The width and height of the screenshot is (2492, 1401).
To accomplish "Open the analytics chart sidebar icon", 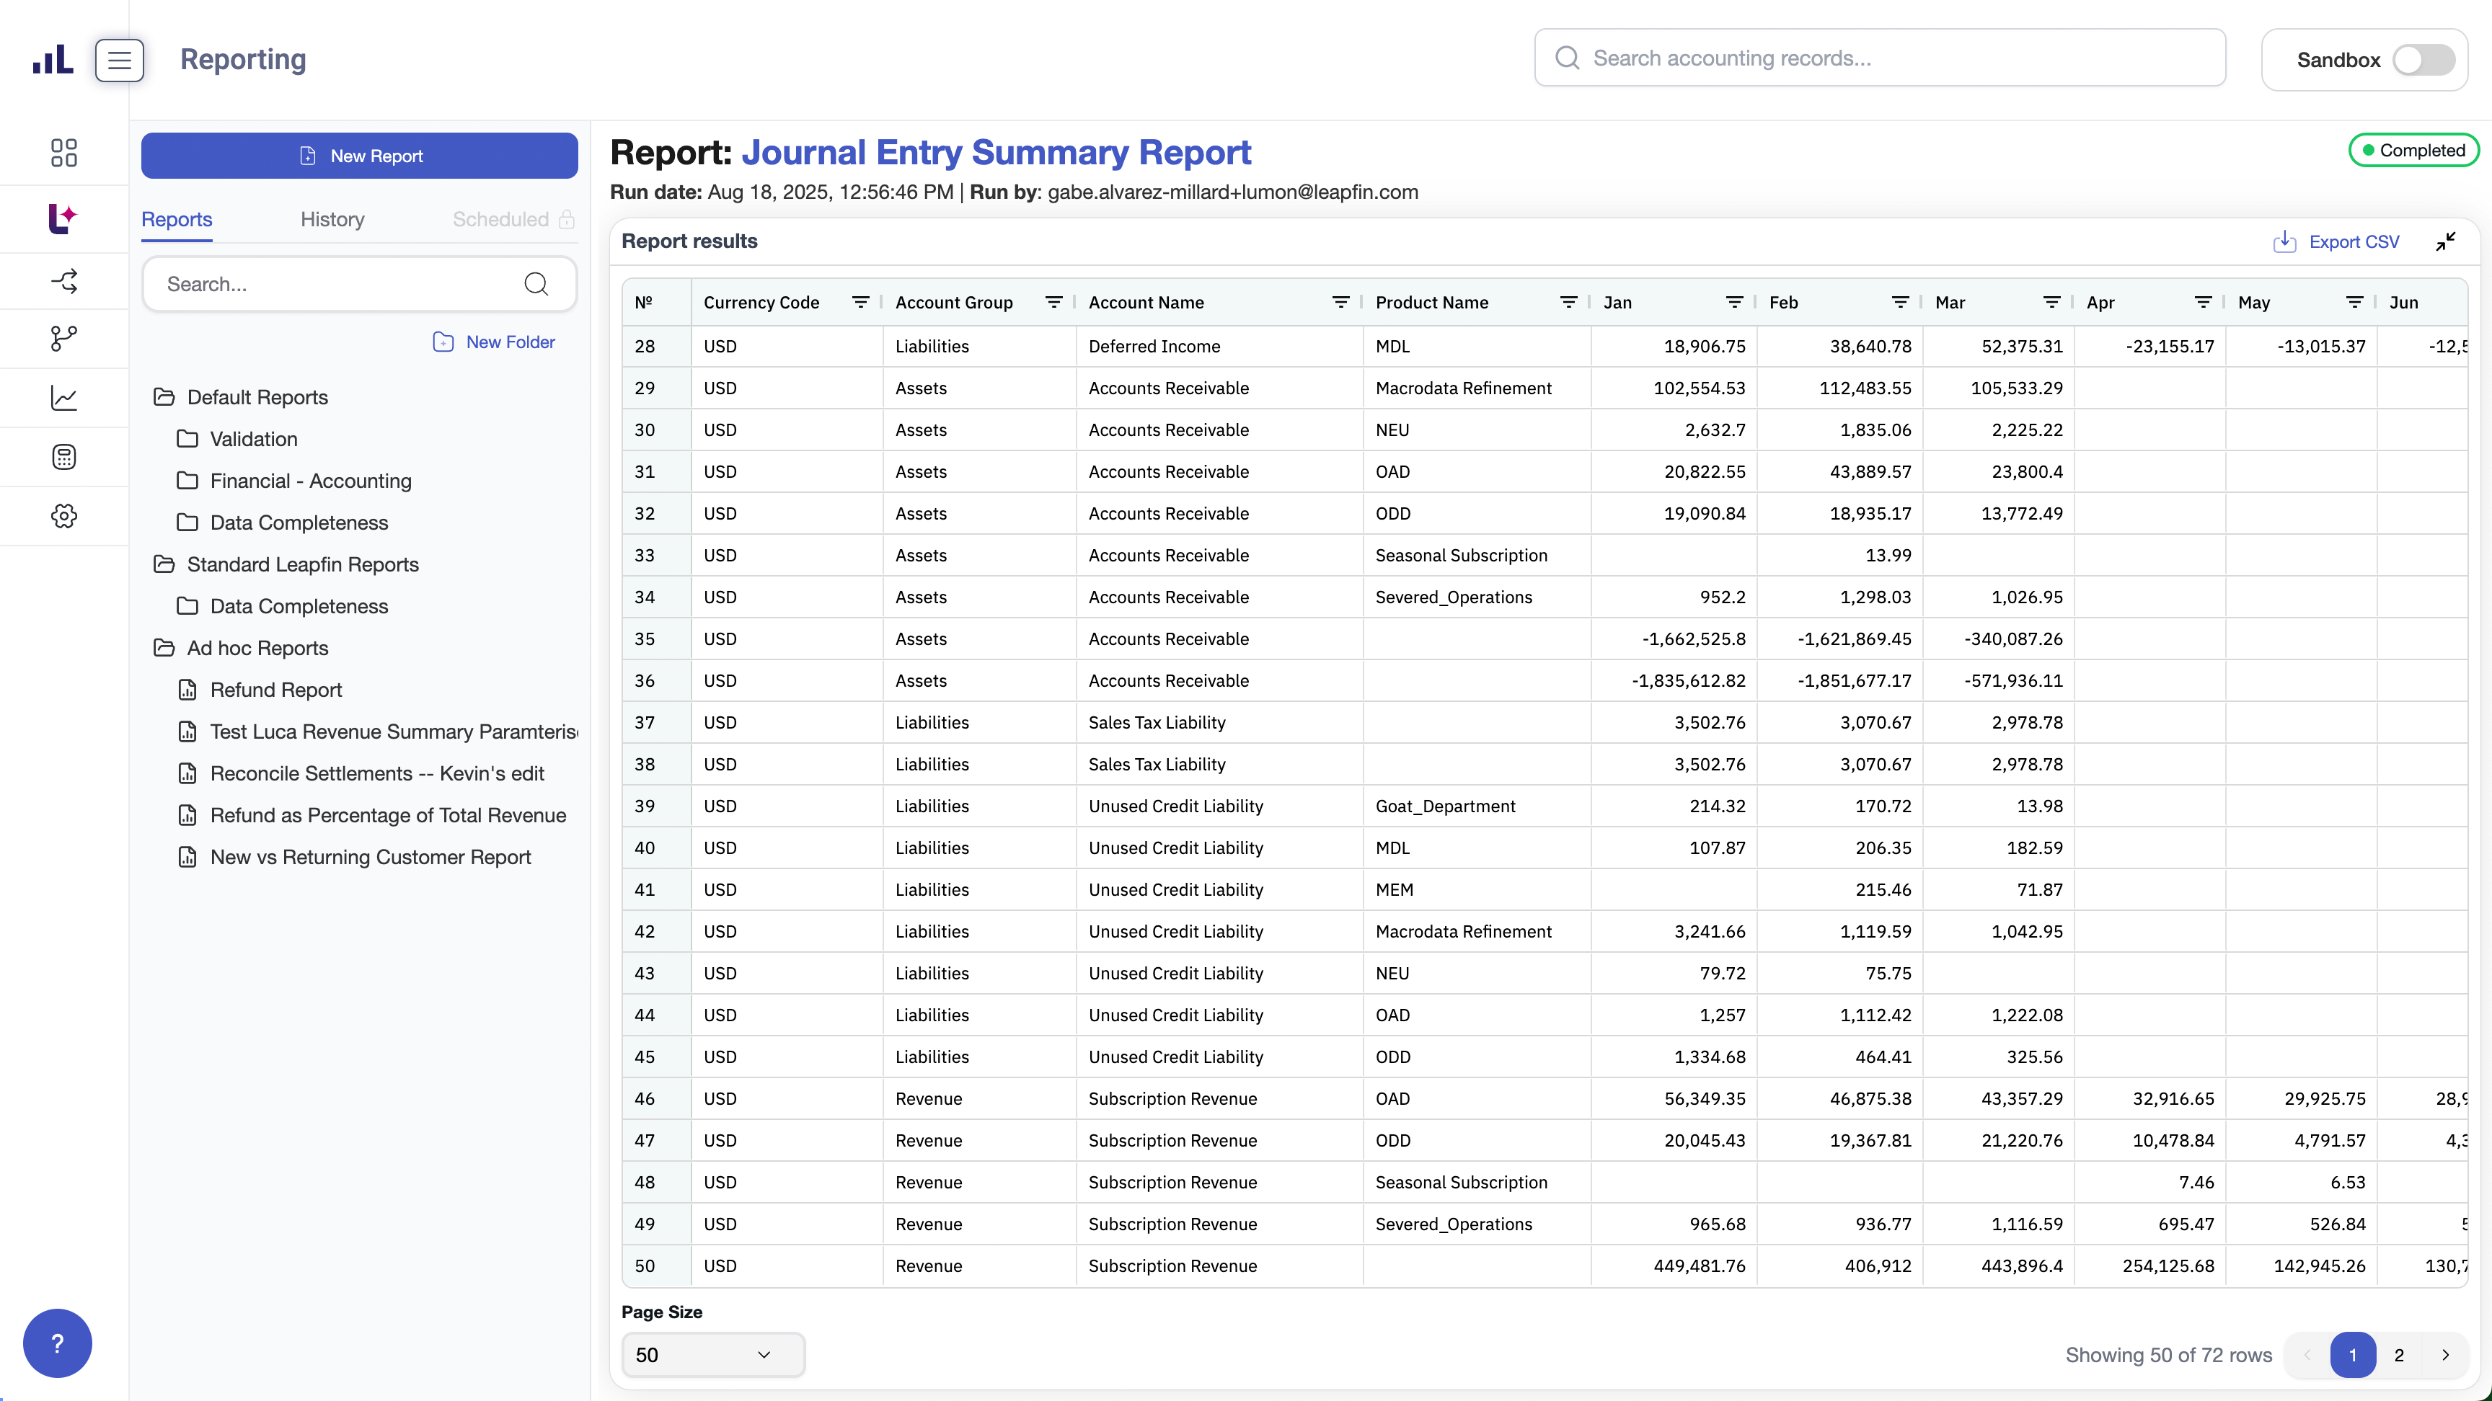I will tap(64, 397).
